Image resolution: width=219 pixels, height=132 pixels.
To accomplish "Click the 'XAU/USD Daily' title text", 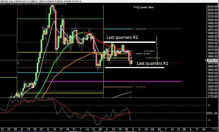I will coord(7,1).
